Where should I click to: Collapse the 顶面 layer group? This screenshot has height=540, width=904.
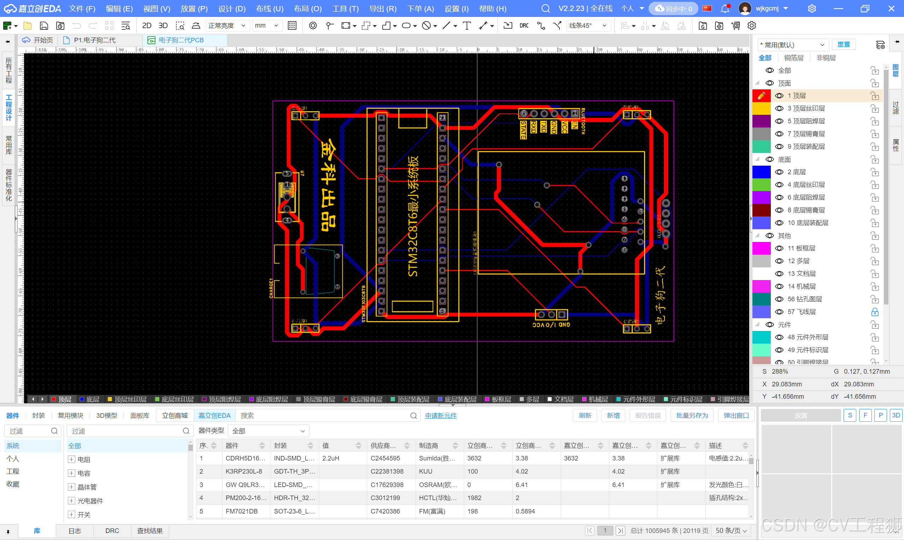(x=758, y=83)
